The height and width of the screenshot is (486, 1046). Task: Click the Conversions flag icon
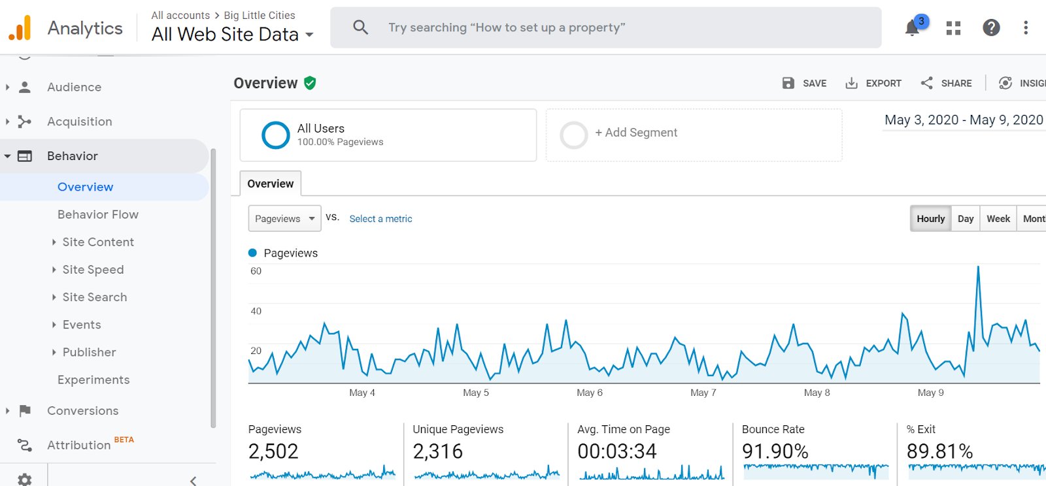[25, 411]
